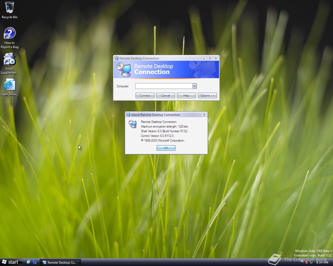
Task: Click the Help button
Action: tap(186, 96)
